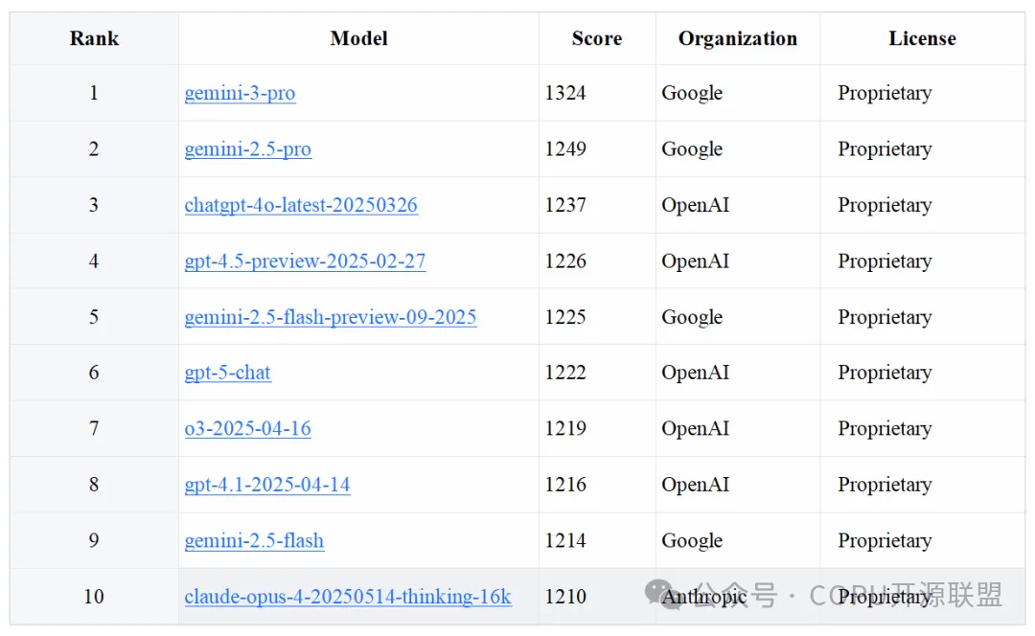Viewport: 1035px width, 636px height.
Task: Click the Rank column header
Action: 94,39
